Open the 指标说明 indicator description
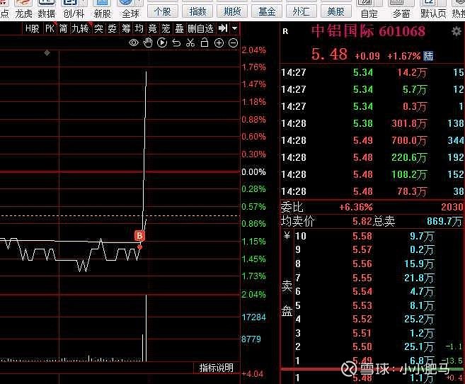465x384 pixels. (216, 368)
